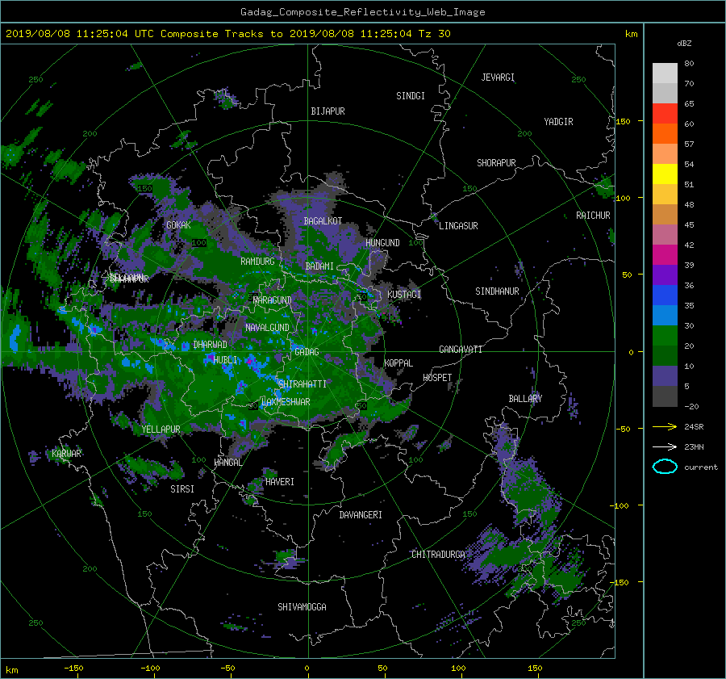The width and height of the screenshot is (726, 679).
Task: Pick the dark orange 57–60 dBZ legend band
Action: [x=665, y=133]
